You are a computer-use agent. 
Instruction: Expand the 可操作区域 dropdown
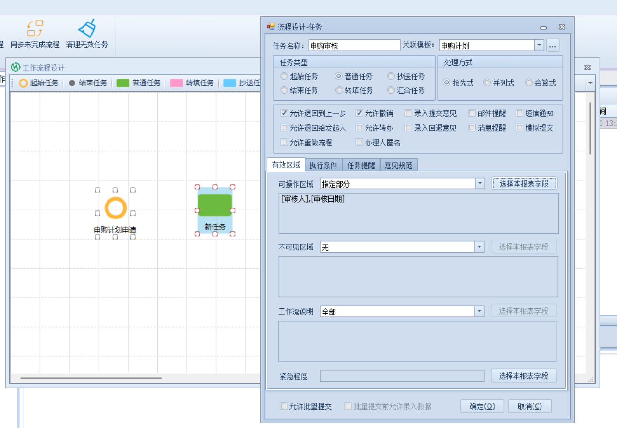480,184
